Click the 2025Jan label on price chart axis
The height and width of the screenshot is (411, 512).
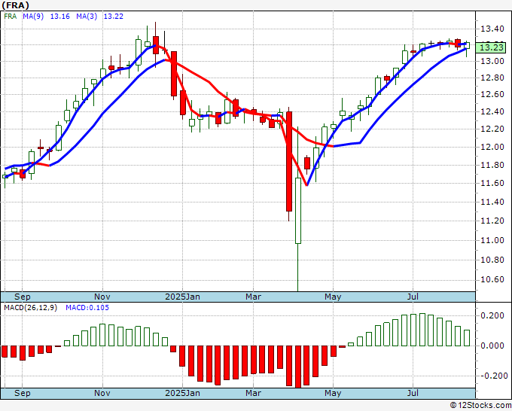tap(182, 297)
